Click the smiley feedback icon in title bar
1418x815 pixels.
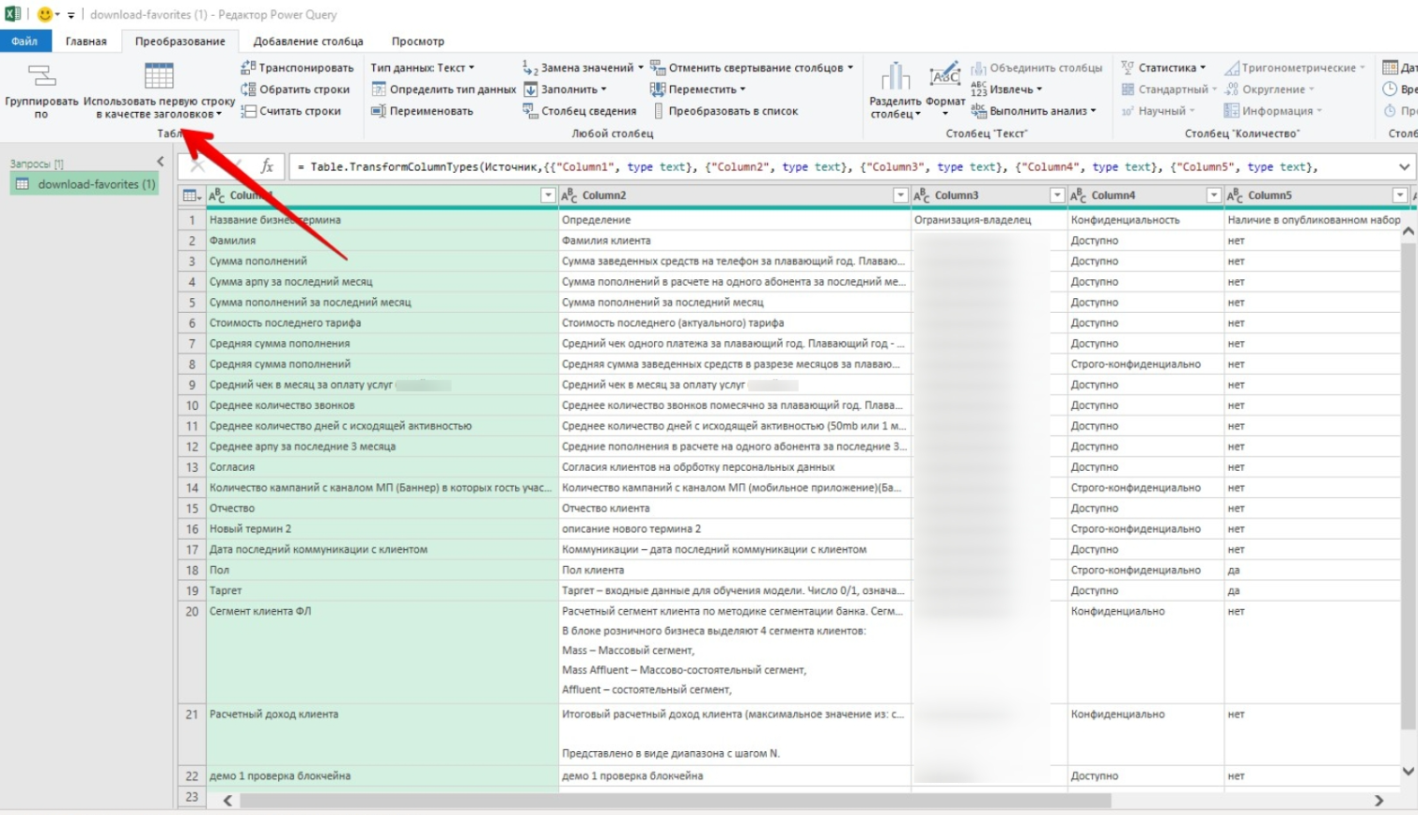44,14
